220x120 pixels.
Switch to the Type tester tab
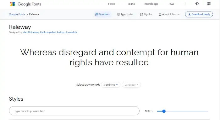click(125, 14)
